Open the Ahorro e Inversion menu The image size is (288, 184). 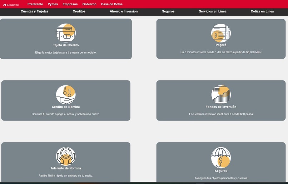(124, 11)
